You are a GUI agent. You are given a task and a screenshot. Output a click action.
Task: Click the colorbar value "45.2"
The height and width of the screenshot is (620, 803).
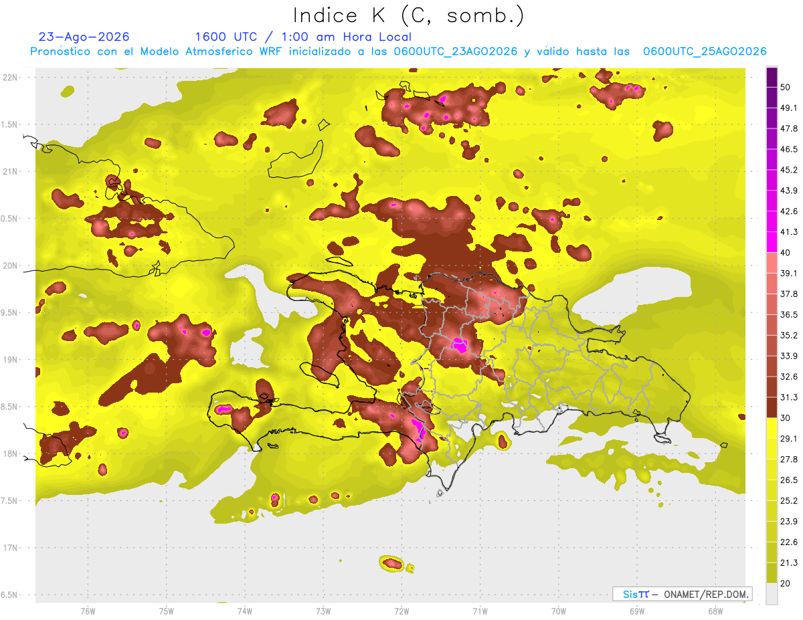coord(790,170)
